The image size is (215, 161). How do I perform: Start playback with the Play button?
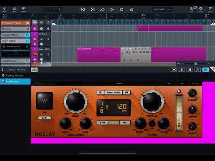tap(112, 10)
